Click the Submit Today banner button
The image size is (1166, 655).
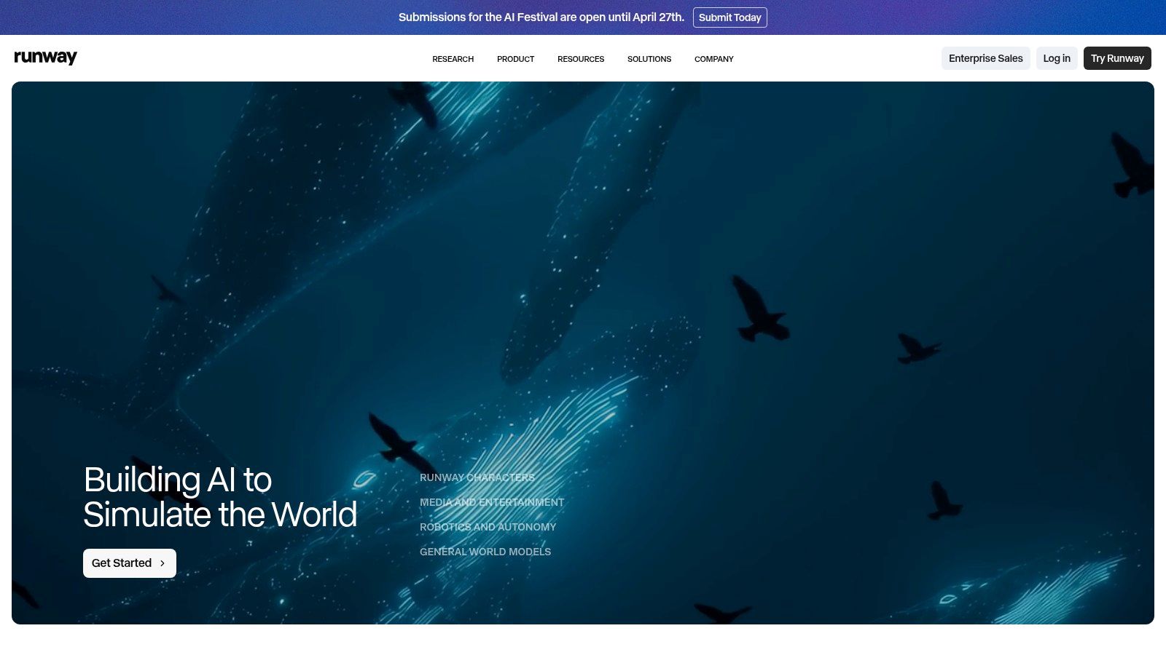(x=729, y=17)
